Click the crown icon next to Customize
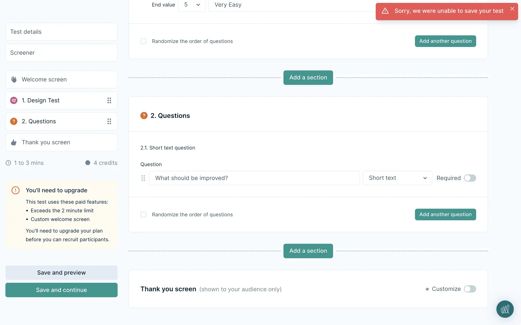 click(427, 289)
